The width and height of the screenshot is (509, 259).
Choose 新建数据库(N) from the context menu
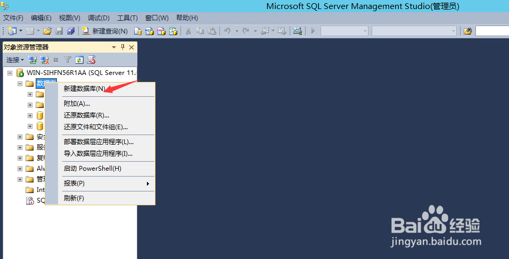(x=100, y=89)
